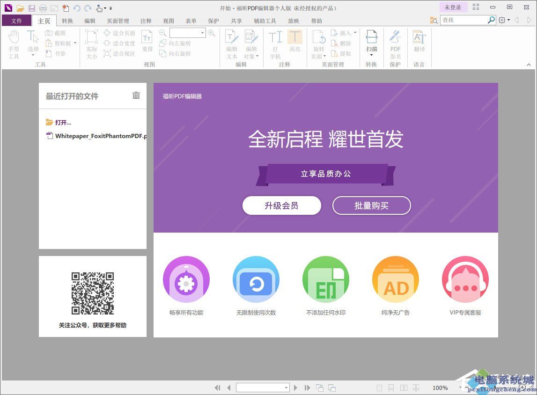Toggle single page view in status bar

tap(379, 388)
